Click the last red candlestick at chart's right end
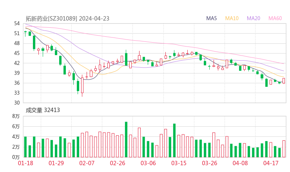 pyautogui.click(x=284, y=81)
